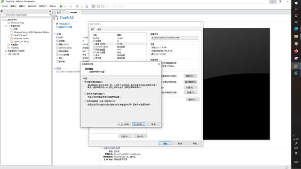
Task: Collapse the 描述 section on TrueNAS page
Action: click(55, 69)
